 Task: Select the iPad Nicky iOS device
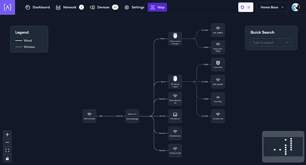218,99
